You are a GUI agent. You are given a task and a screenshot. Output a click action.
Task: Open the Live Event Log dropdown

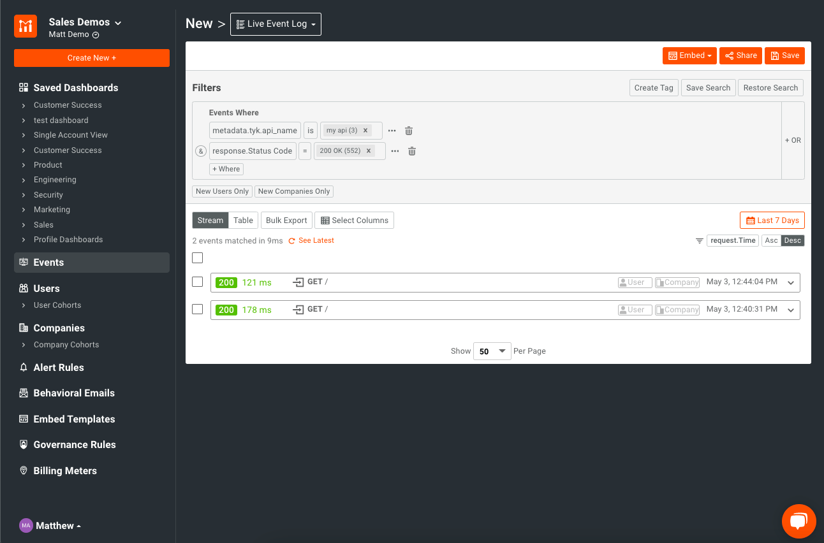(276, 24)
